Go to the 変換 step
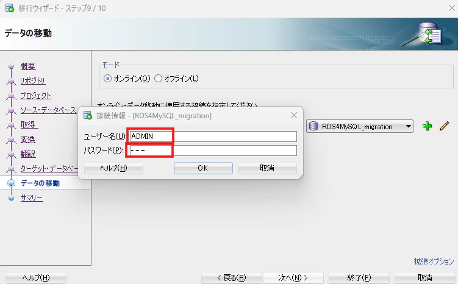This screenshot has width=458, height=284. 28,139
